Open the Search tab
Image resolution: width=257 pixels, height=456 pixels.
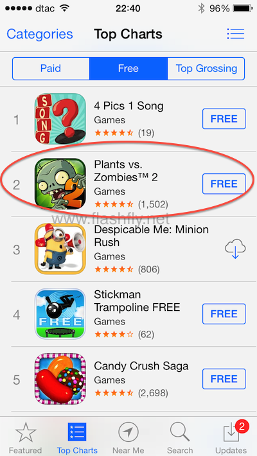click(180, 437)
